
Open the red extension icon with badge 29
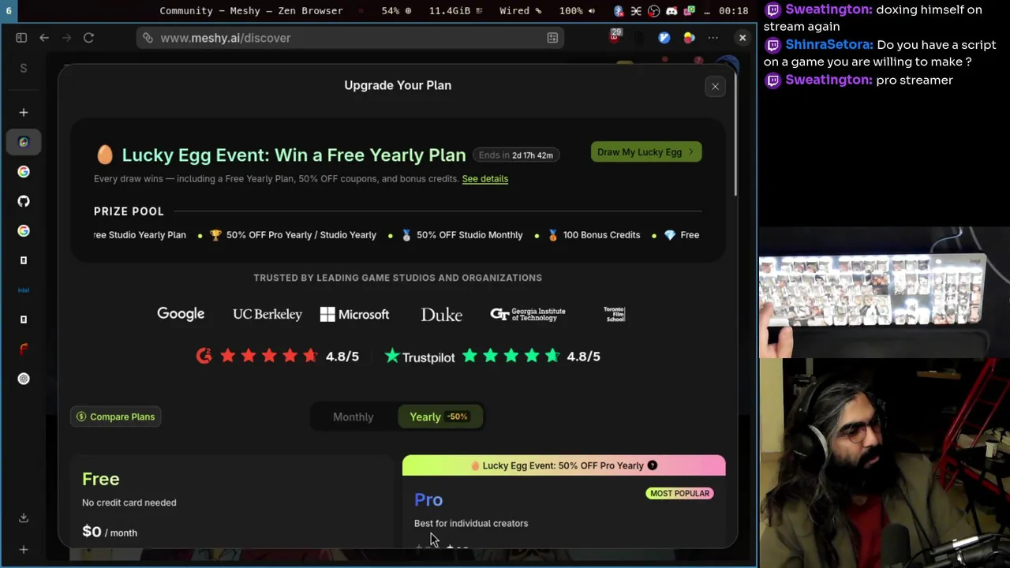pos(615,36)
